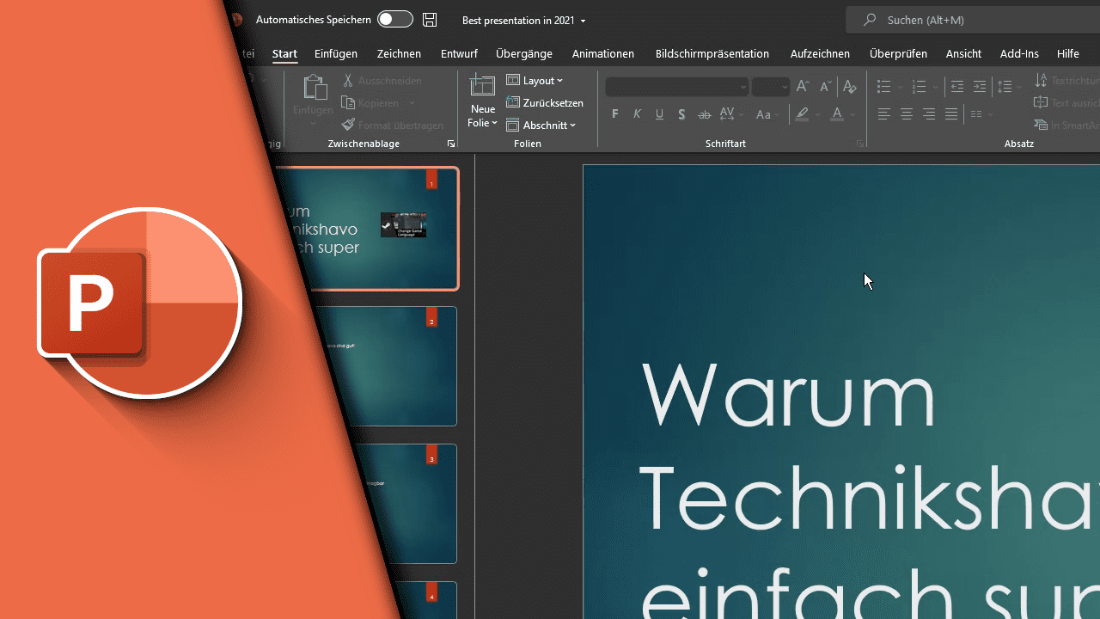Click the Kopieren button
Image resolution: width=1100 pixels, height=619 pixels.
[x=370, y=103]
